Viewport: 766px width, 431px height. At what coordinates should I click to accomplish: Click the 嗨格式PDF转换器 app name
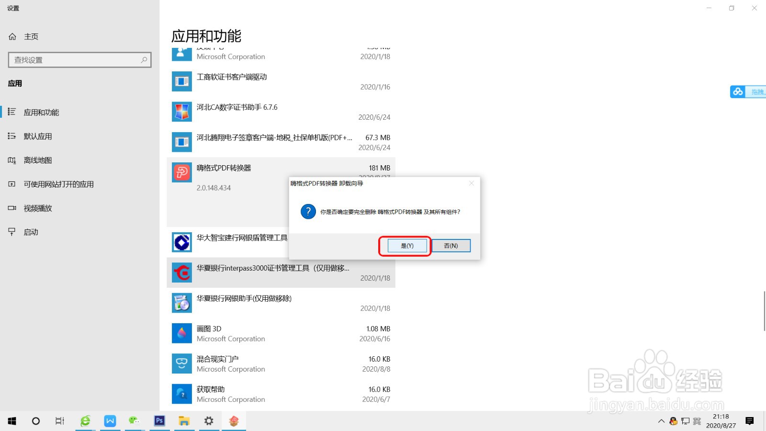[224, 168]
